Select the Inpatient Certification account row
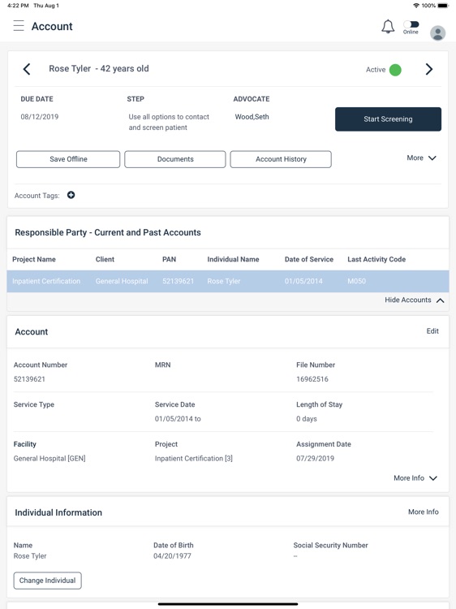This screenshot has height=609, width=456. [228, 281]
